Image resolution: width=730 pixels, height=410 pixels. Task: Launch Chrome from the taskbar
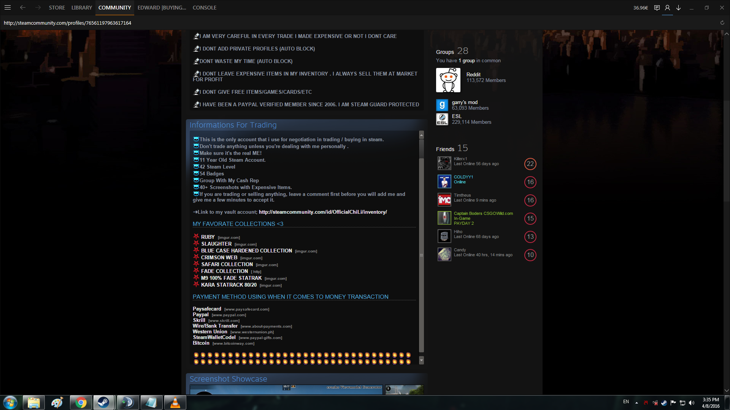(x=81, y=402)
